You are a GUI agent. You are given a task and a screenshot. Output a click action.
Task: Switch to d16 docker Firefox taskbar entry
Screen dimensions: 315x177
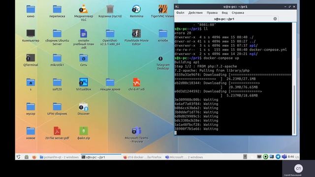(x=143, y=157)
